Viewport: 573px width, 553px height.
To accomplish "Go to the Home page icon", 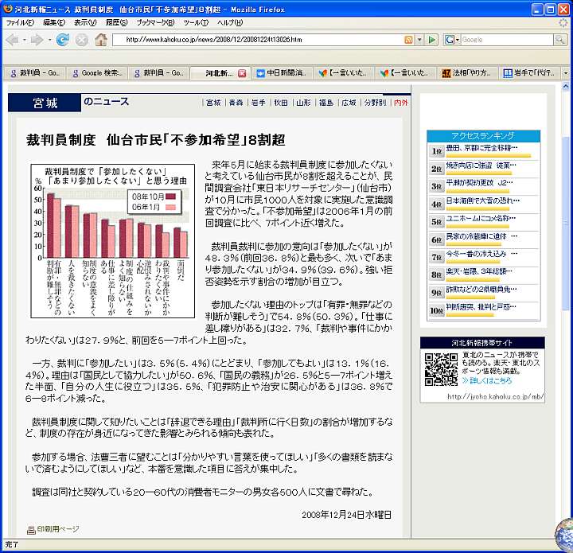I will click(x=101, y=39).
